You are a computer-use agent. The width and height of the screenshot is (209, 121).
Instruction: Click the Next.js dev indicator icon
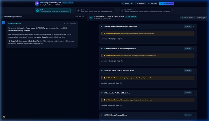[4, 117]
